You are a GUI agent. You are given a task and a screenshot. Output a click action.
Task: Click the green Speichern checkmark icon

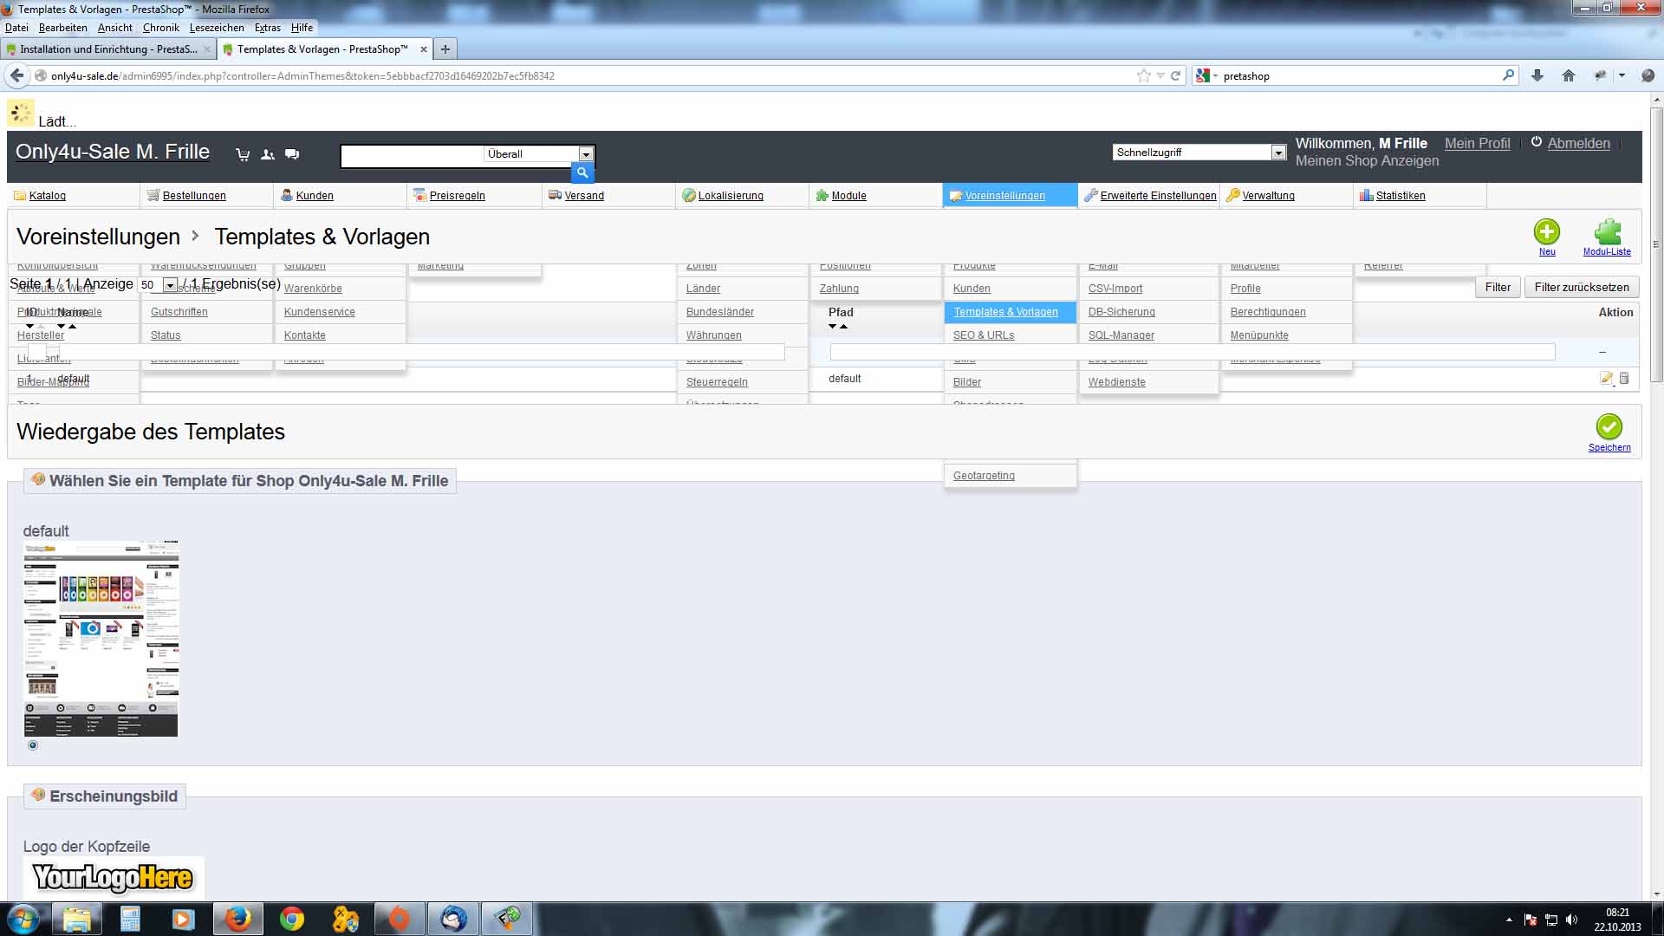coord(1609,427)
